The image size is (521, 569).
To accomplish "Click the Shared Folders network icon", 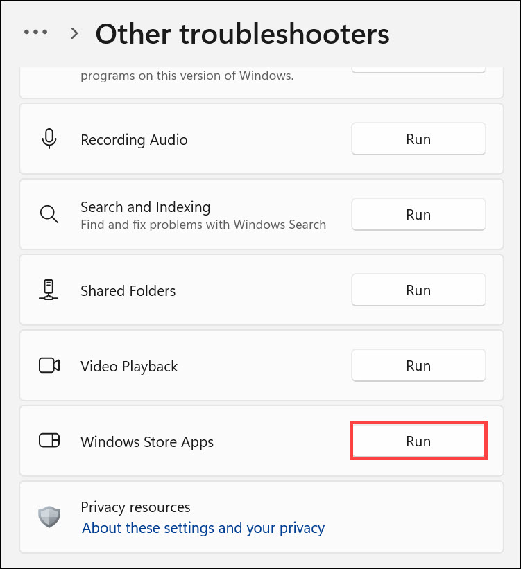I will point(49,290).
